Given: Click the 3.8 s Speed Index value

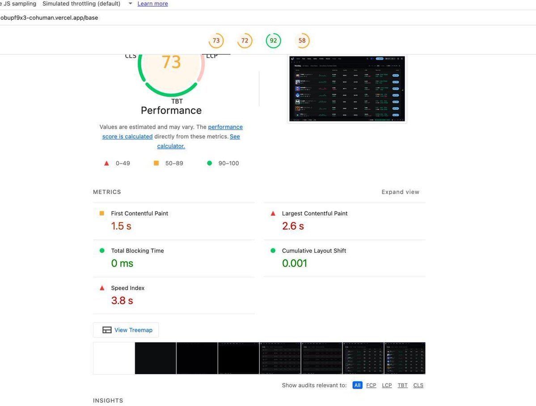Looking at the screenshot, I should point(122,300).
